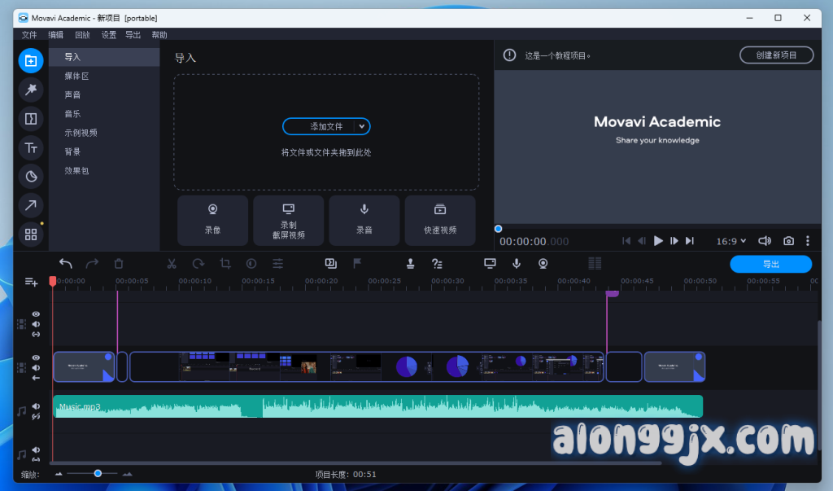
Task: Expand the Add Files dropdown arrow
Action: click(361, 126)
